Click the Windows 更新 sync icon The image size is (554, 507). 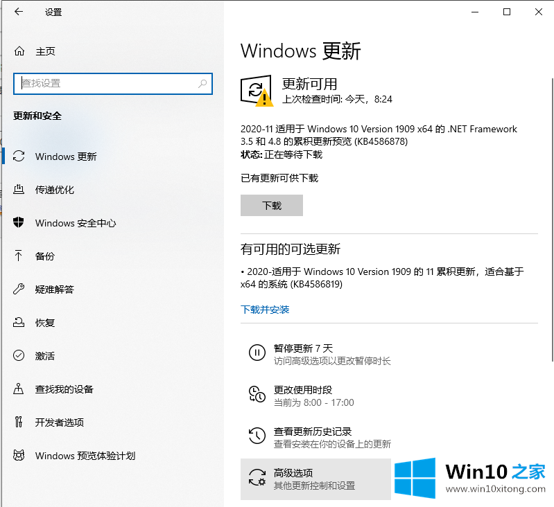tap(19, 156)
